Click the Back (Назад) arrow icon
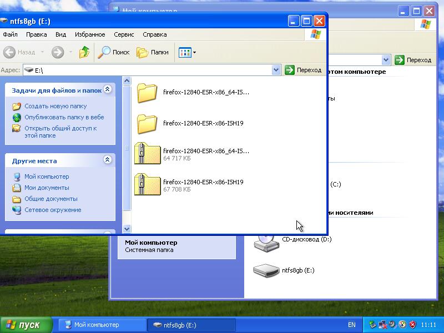Viewport: 444px width, 333px height. 9,52
